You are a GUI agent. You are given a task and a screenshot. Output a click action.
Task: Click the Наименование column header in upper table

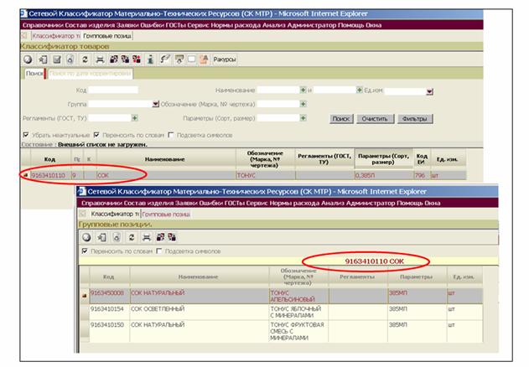tap(164, 159)
